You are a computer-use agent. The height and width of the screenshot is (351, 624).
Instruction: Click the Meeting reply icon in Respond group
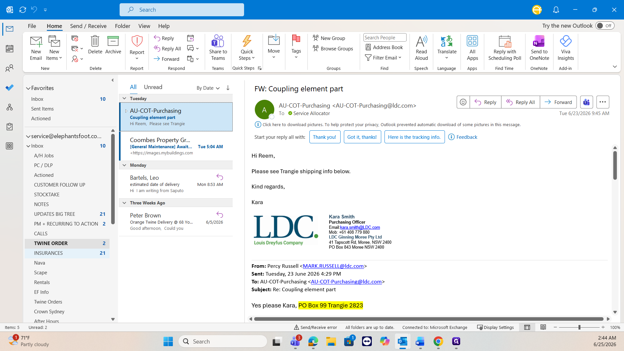click(x=190, y=38)
